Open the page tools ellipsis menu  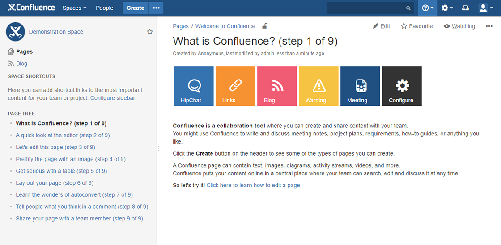[489, 26]
